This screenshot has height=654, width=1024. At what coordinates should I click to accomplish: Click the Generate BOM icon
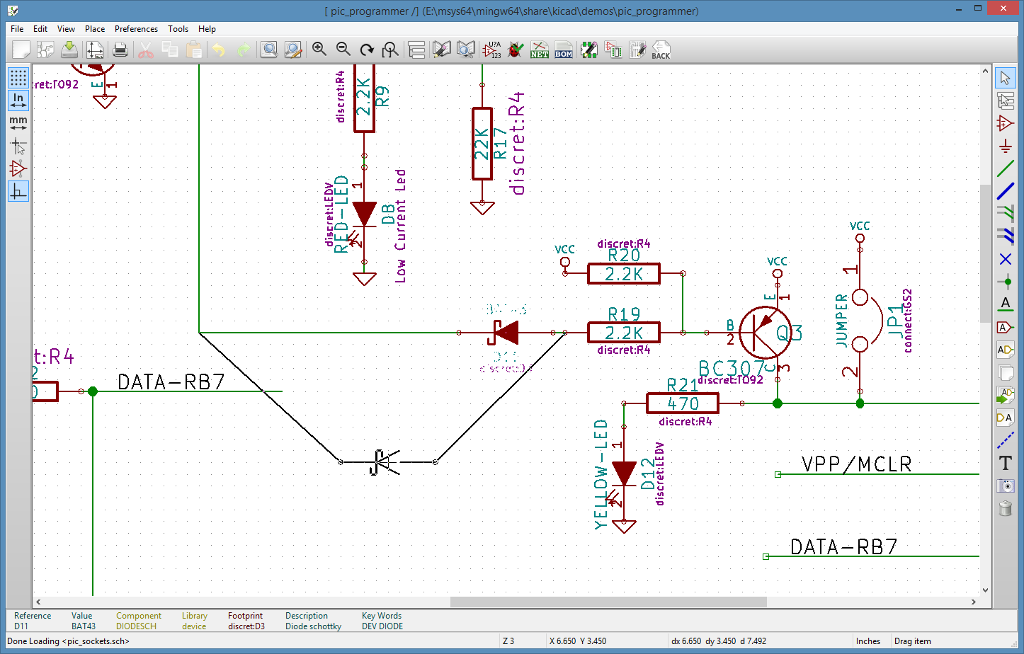[564, 50]
